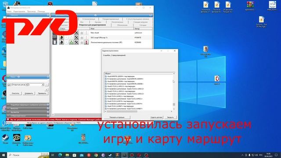Show hidden tray icons with the chevron
This screenshot has width=281, height=158.
[242, 155]
